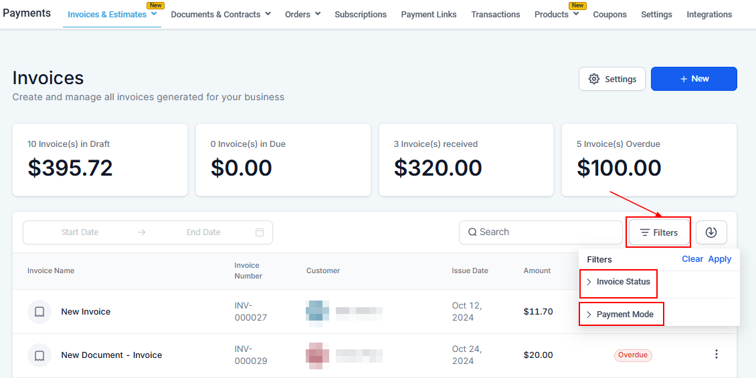This screenshot has height=378, width=756.
Task: Create a new invoice with New button
Action: click(x=694, y=79)
